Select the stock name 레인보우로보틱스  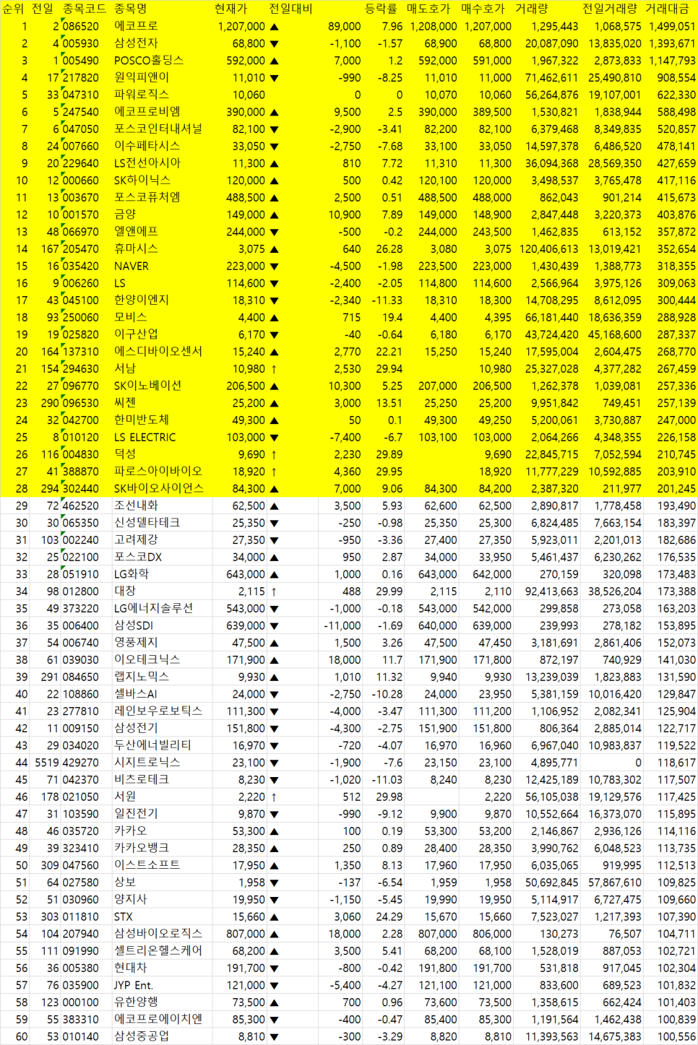click(x=158, y=711)
